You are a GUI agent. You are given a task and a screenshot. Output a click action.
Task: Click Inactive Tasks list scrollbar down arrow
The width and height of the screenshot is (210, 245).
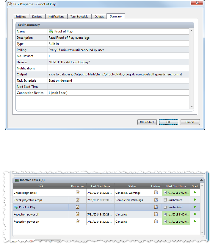click(202, 233)
